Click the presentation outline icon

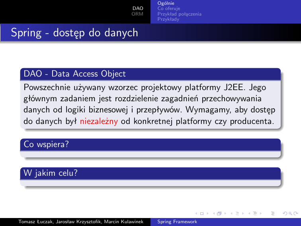tap(272, 214)
